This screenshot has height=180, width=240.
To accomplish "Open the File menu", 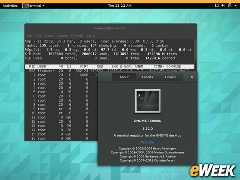I will click(29, 36).
